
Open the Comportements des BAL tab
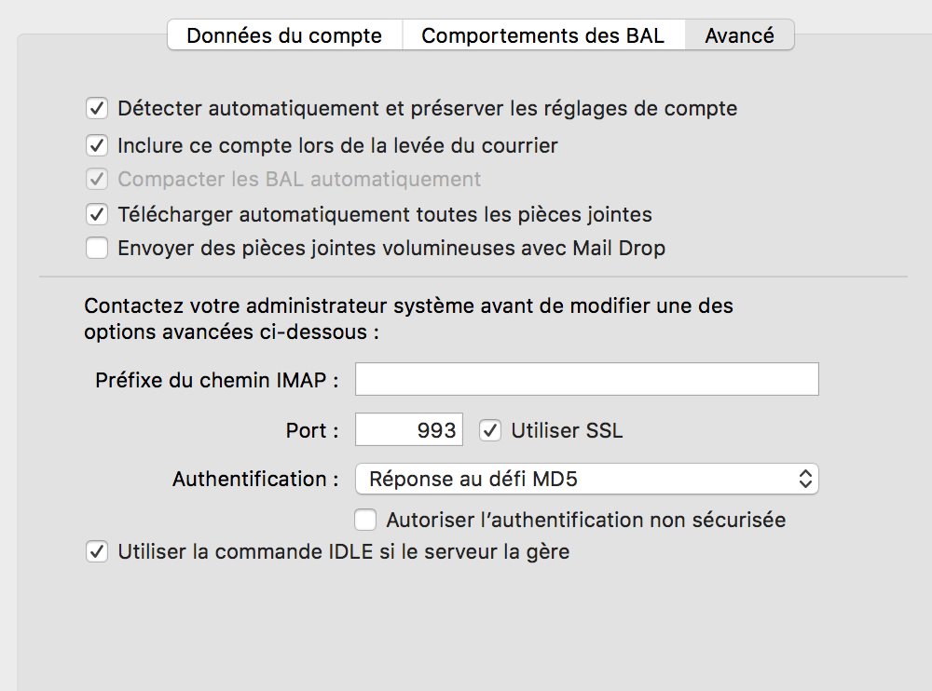pos(542,35)
